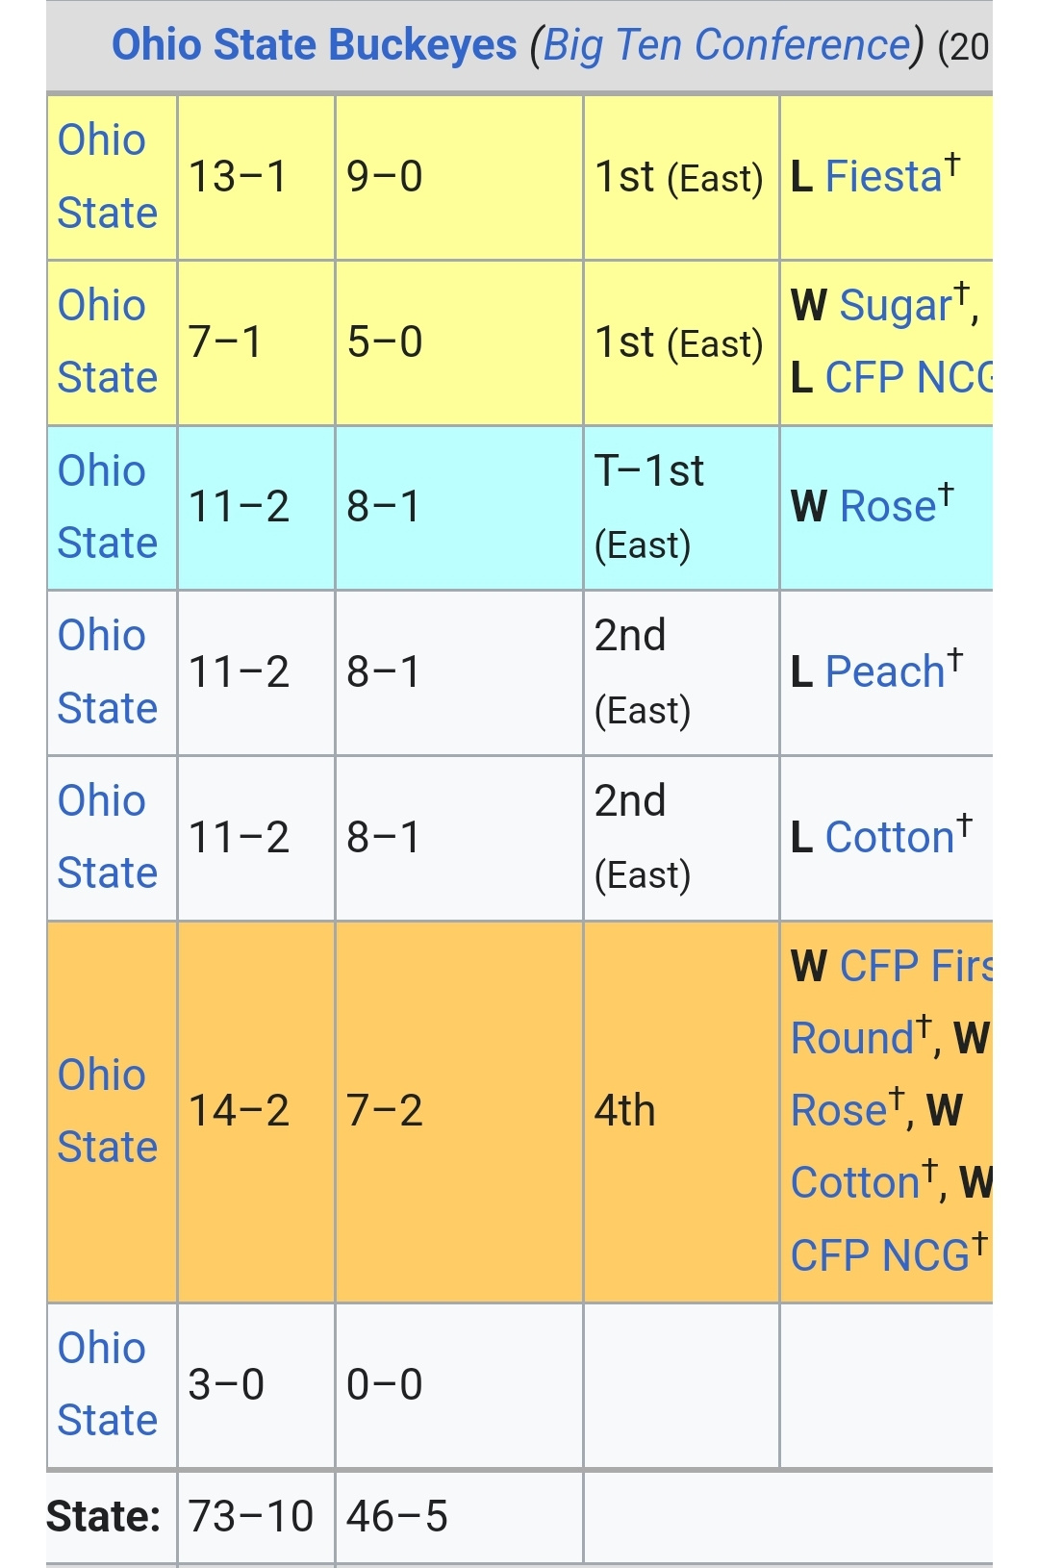Open the Sugar bowl link

(x=896, y=306)
